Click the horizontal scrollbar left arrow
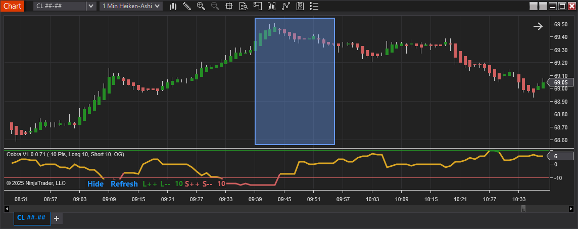 pyautogui.click(x=7, y=209)
